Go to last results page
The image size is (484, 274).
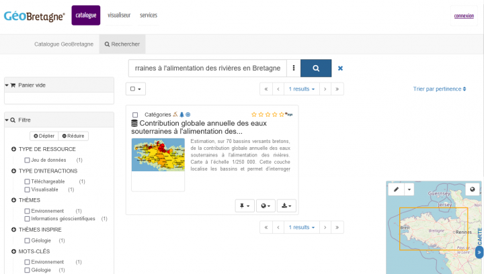tap(337, 89)
